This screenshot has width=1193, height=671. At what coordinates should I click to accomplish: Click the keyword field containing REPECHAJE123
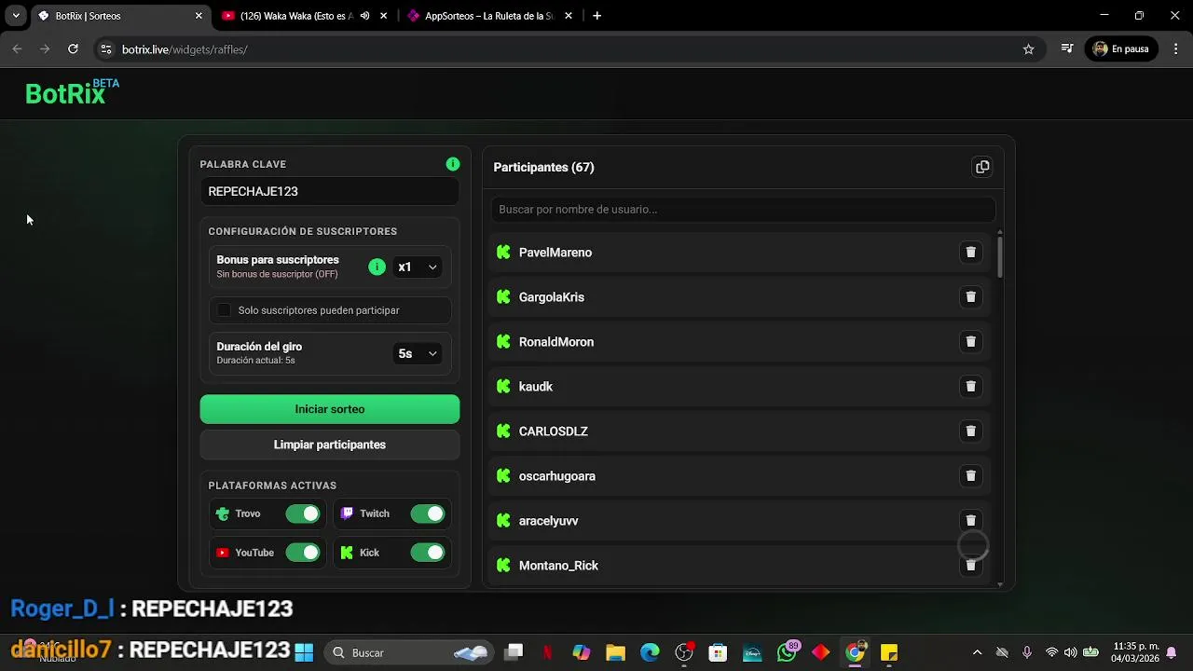click(330, 191)
